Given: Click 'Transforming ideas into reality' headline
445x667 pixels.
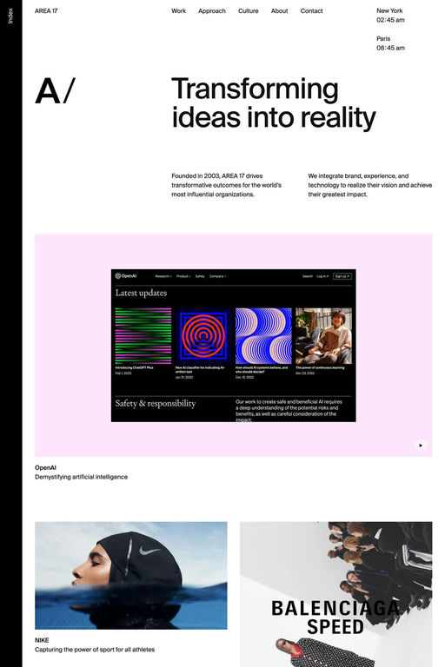Looking at the screenshot, I should [274, 103].
